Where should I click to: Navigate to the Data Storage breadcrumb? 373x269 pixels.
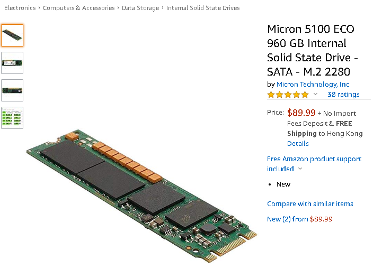(x=140, y=8)
